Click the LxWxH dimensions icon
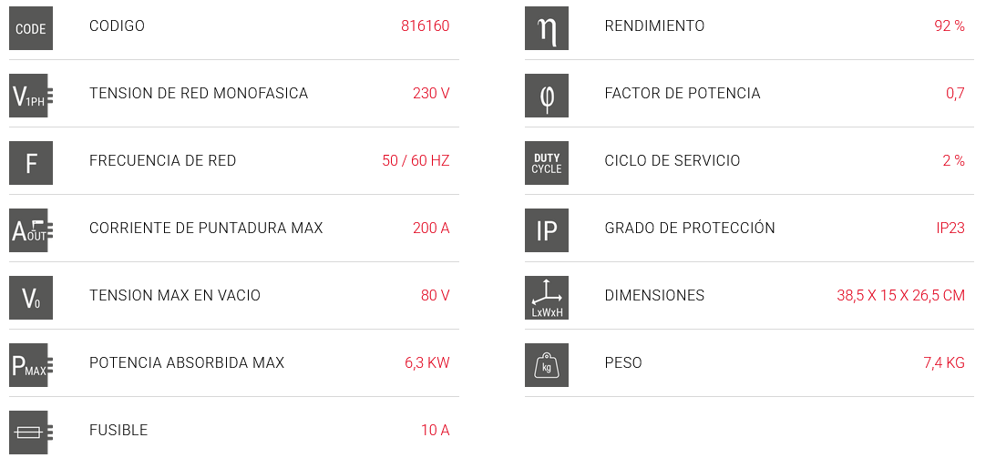 click(547, 297)
